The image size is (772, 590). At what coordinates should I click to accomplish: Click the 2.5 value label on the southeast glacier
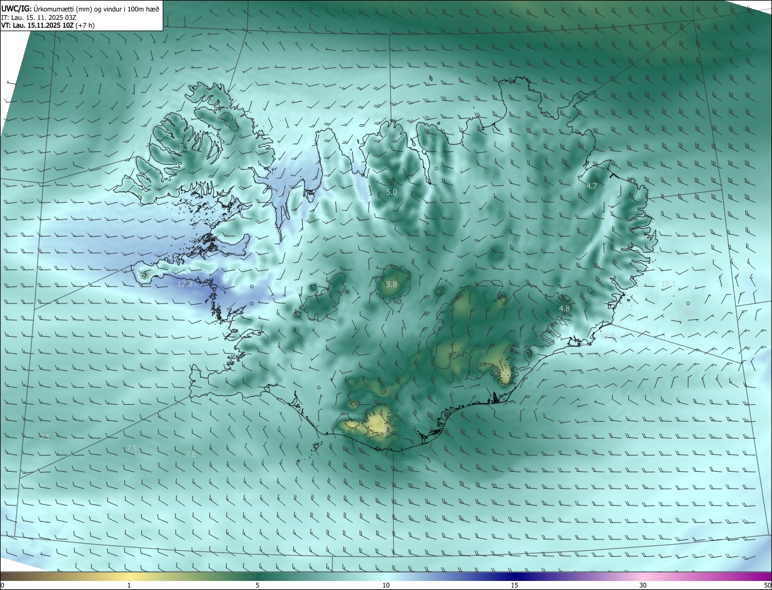(x=505, y=375)
